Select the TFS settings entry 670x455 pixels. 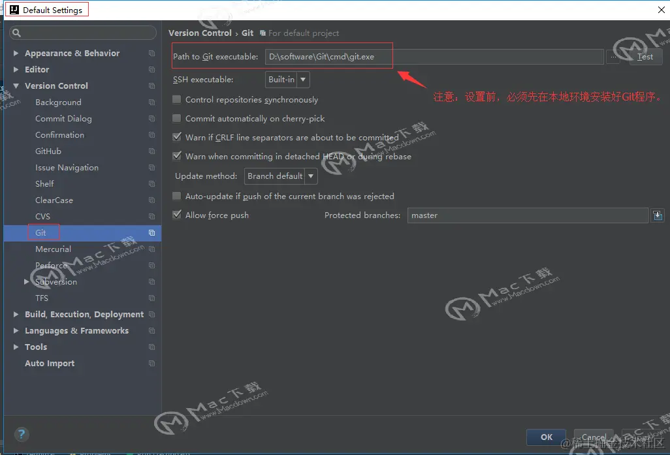[x=41, y=298]
